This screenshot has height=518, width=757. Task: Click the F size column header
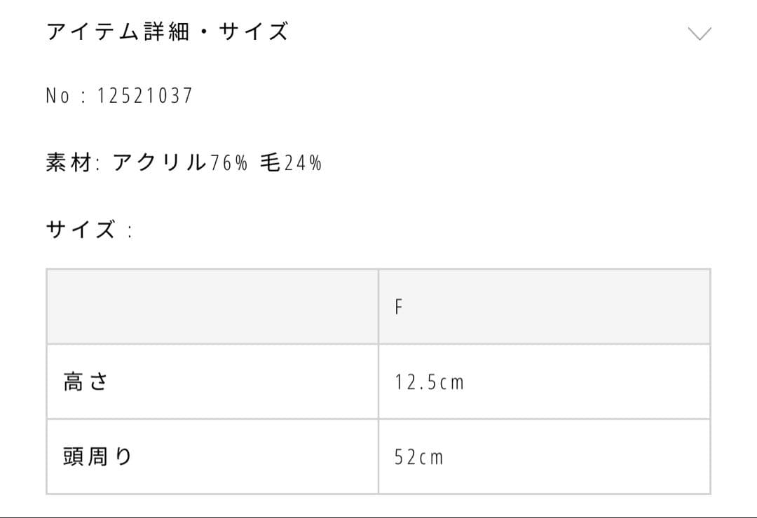click(399, 307)
